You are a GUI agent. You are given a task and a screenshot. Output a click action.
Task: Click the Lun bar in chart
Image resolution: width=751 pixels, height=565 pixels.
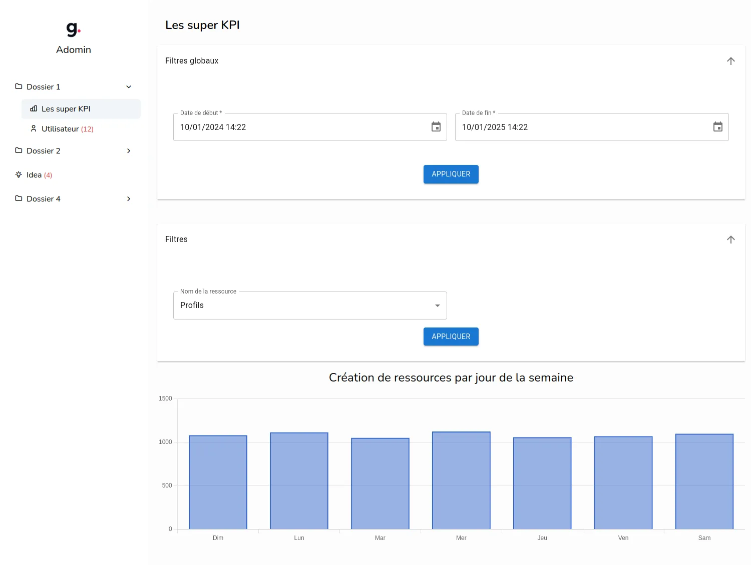(299, 480)
